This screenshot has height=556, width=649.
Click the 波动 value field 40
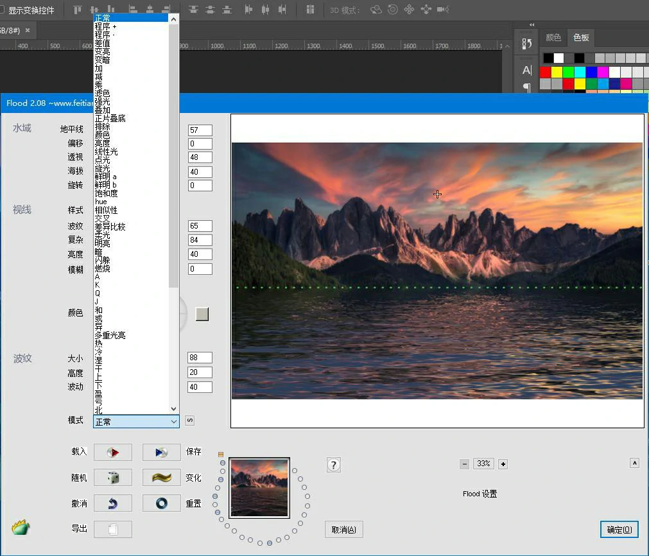[200, 387]
